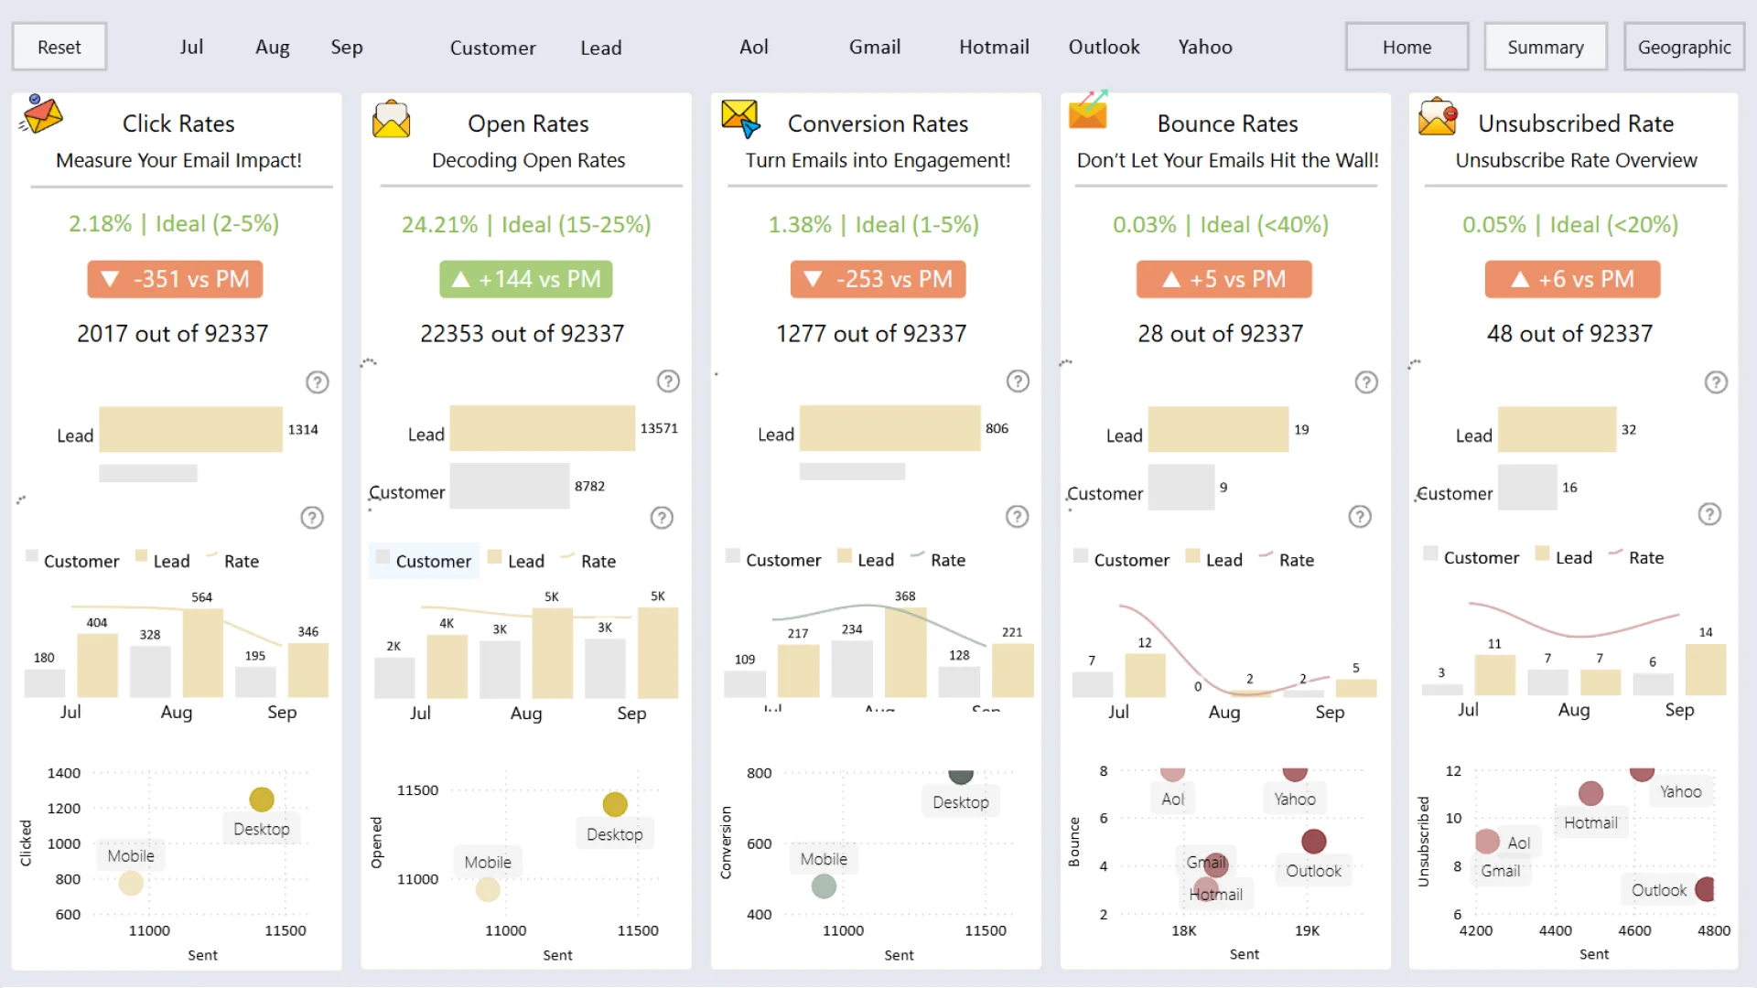Viewport: 1757px width, 988px height.
Task: Click the Bounce Rates envelope arrow icon
Action: (1088, 110)
